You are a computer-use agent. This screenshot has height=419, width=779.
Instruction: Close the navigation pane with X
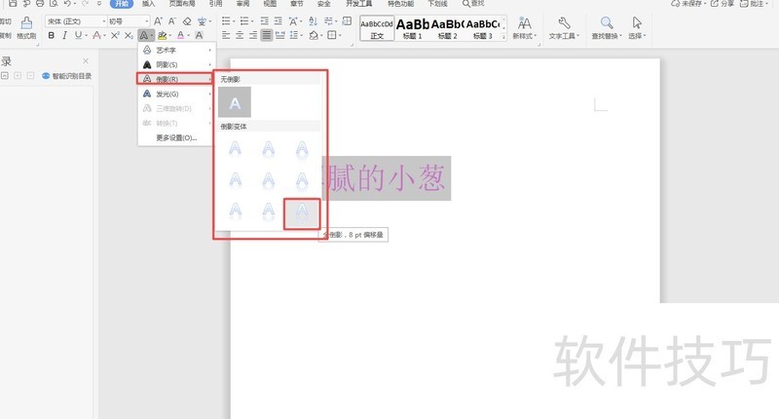coord(86,60)
